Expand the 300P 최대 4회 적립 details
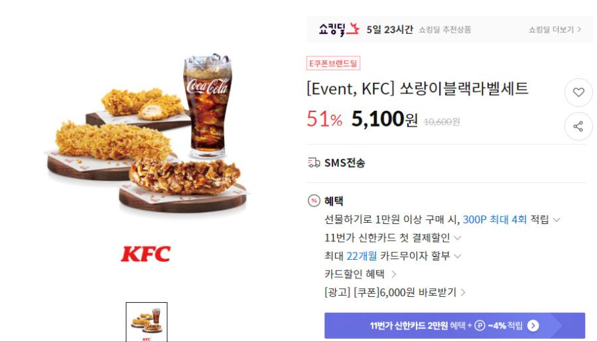 (557, 219)
